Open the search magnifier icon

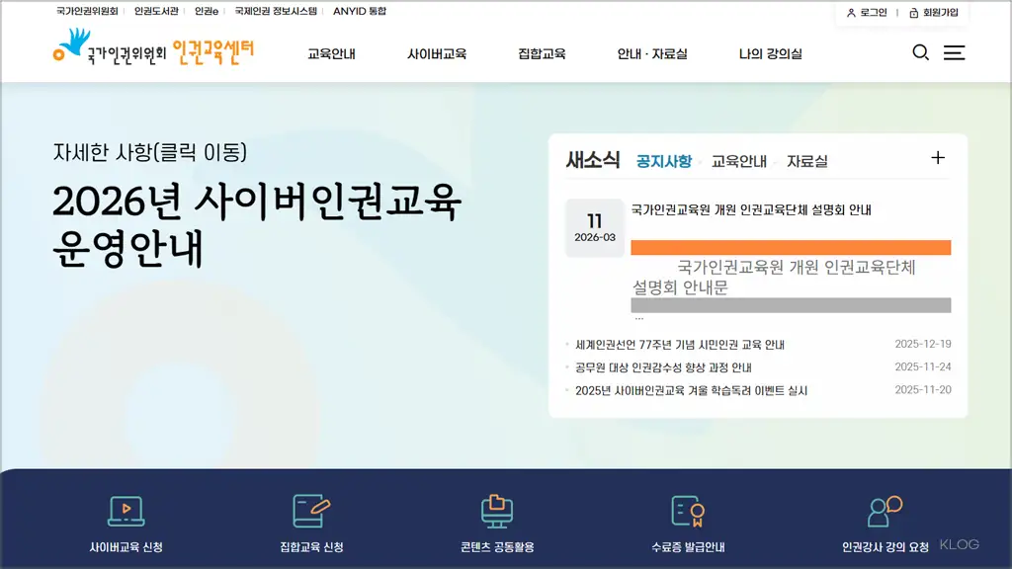pos(921,53)
